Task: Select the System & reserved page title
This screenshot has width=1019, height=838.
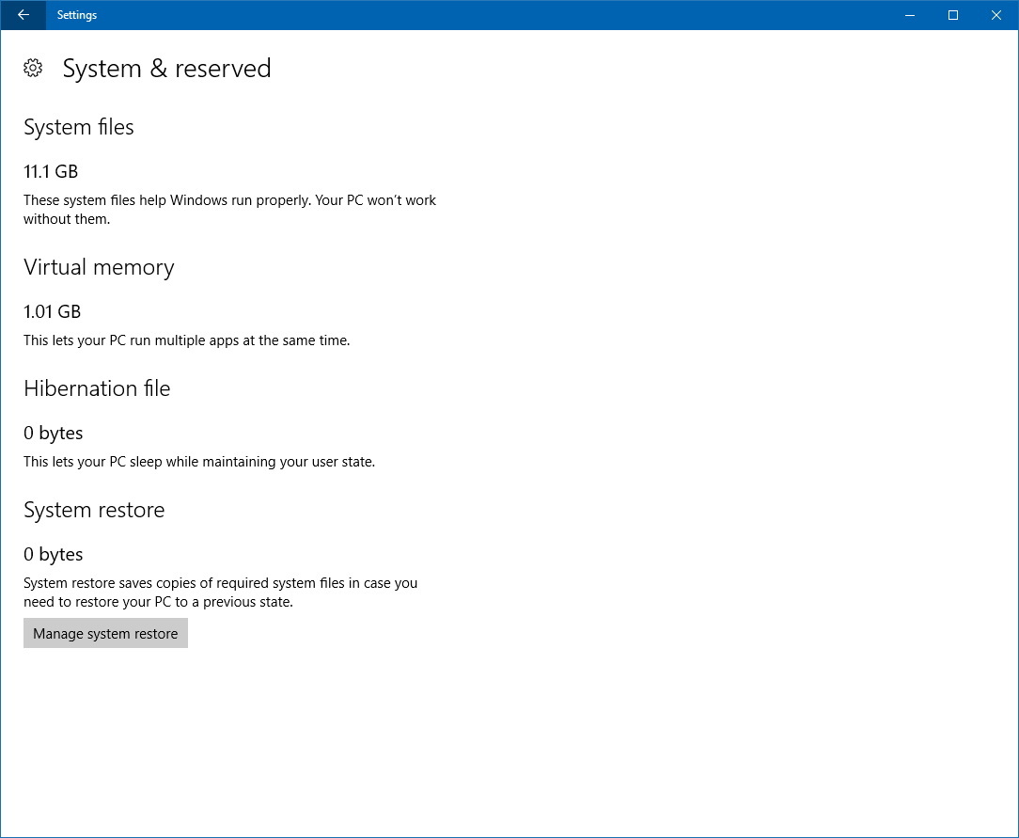Action: pos(167,69)
